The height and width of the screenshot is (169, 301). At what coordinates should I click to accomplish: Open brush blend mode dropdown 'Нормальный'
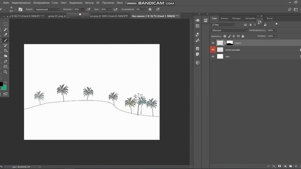pos(48,9)
